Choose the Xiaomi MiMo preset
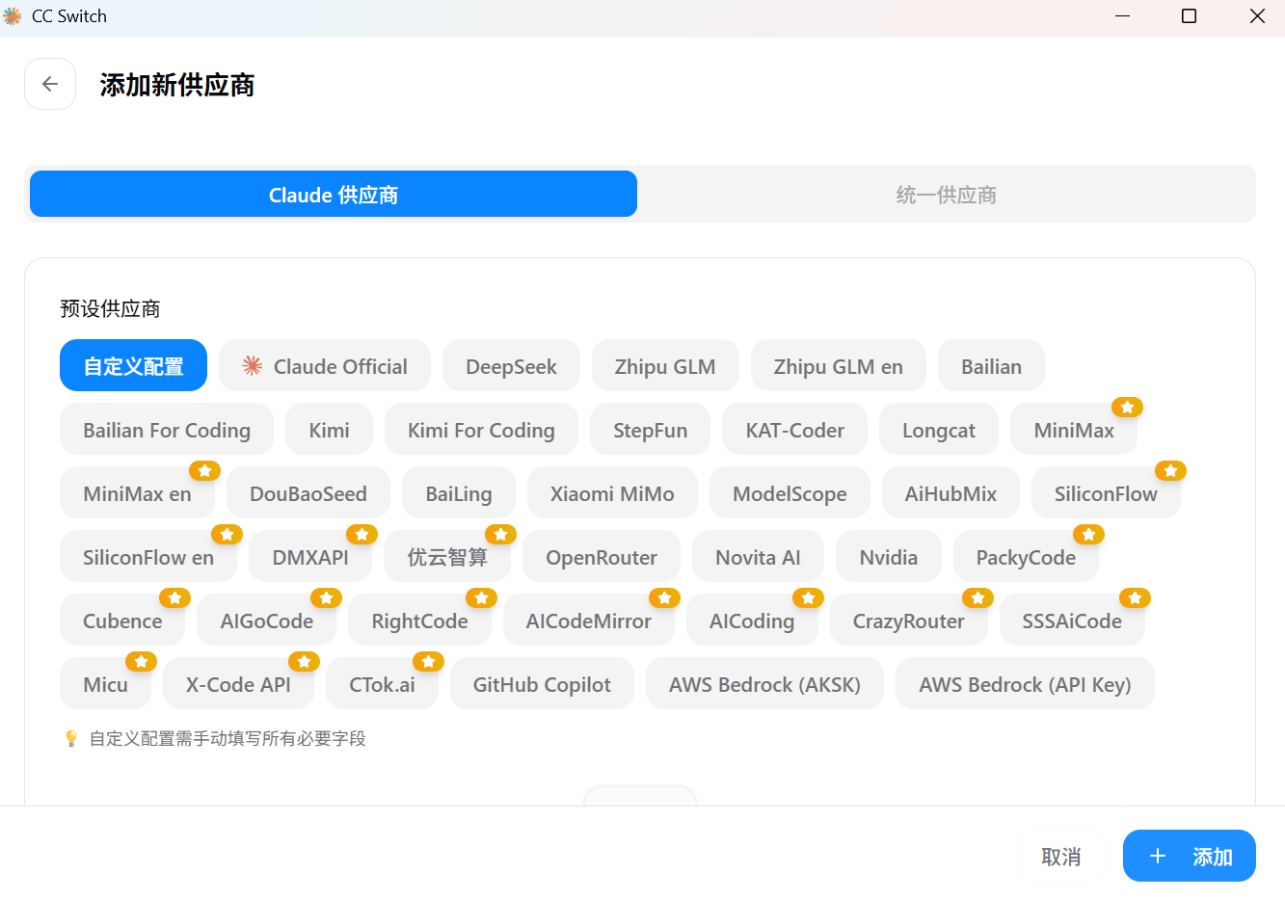 (x=612, y=492)
